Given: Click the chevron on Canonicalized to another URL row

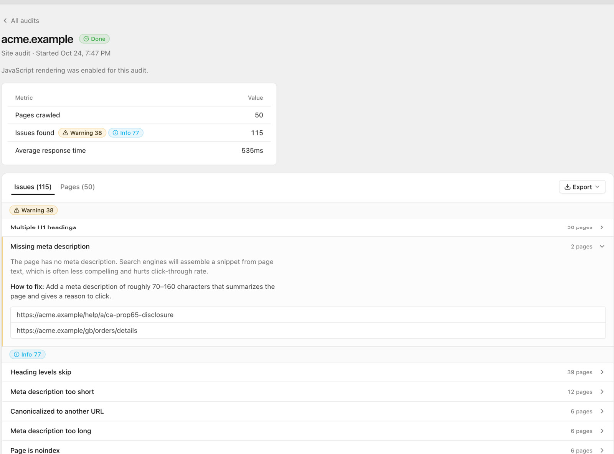Looking at the screenshot, I should (602, 411).
